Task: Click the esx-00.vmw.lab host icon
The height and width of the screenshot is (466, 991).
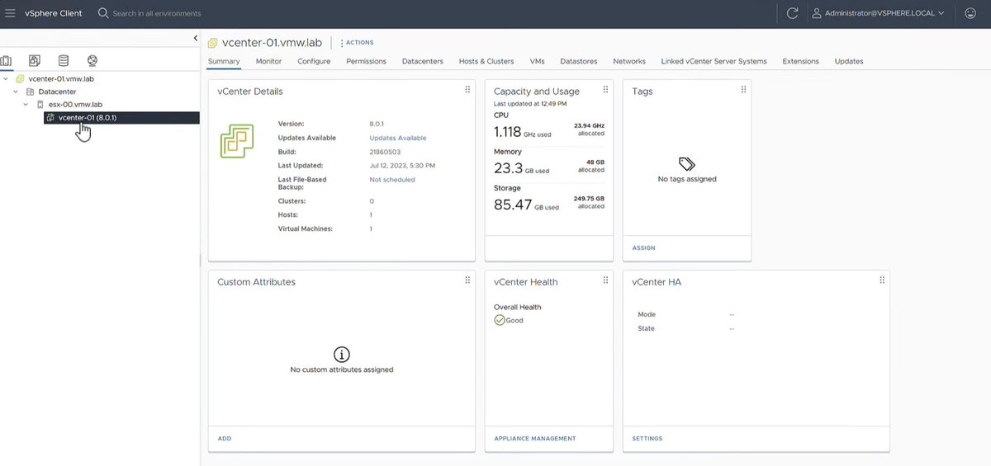Action: click(x=40, y=105)
